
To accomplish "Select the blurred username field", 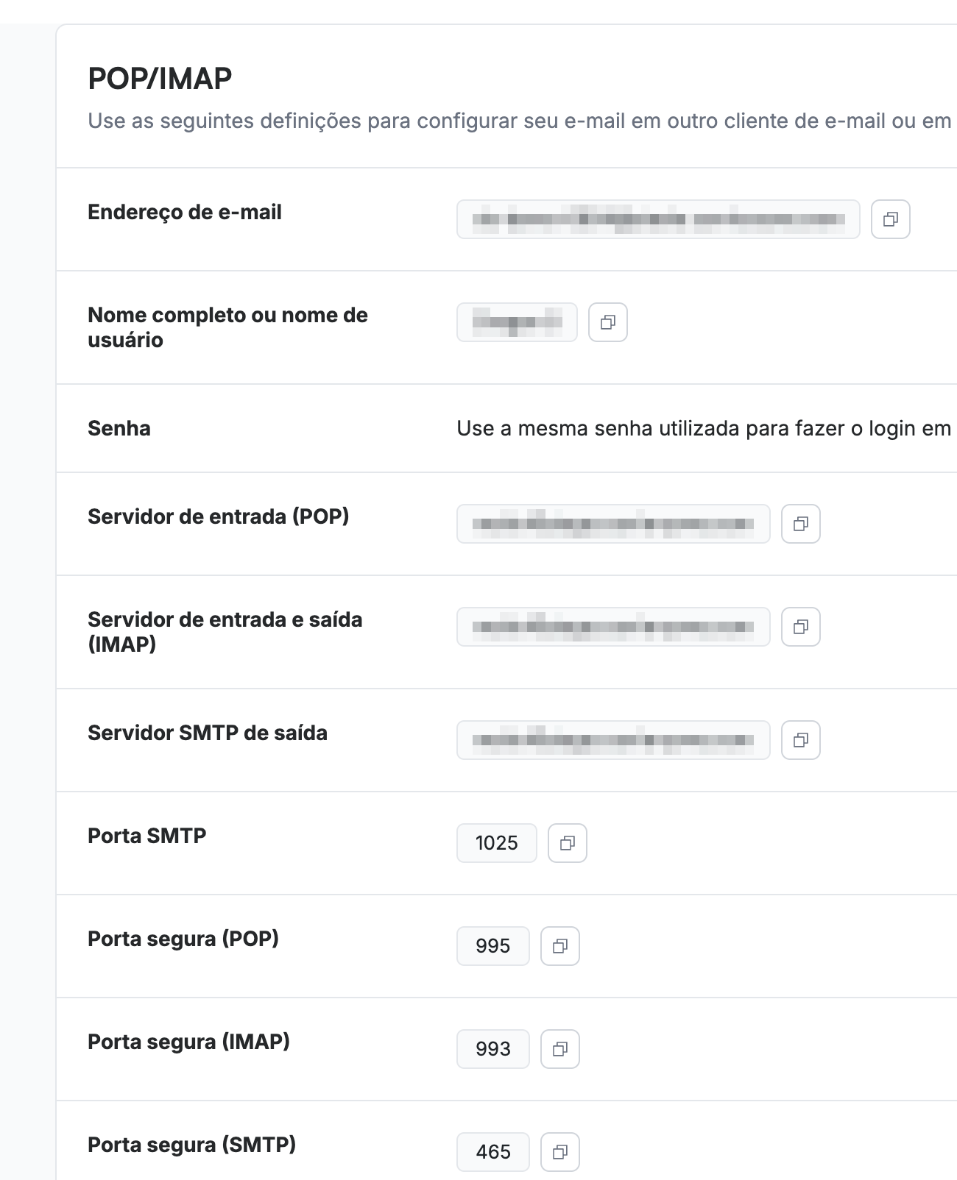I will 517,322.
